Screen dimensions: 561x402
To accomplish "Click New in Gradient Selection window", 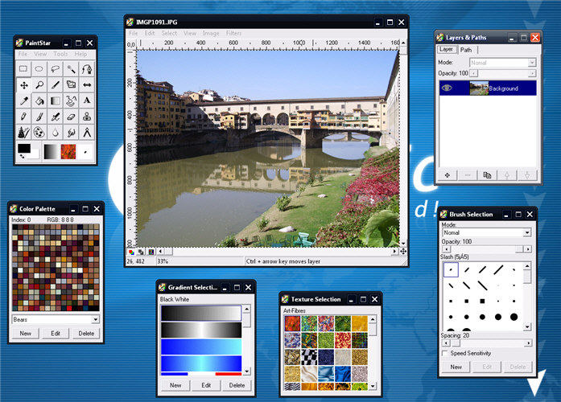I will [175, 385].
